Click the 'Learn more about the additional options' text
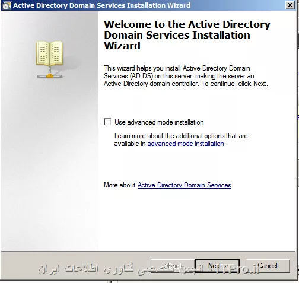Viewport: 299px width, 283px height. pos(181,136)
